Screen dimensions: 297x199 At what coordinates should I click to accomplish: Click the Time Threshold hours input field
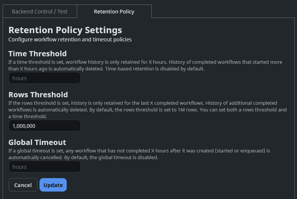[x=44, y=78]
